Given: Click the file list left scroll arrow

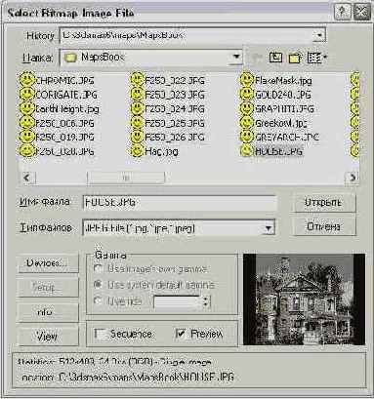Looking at the screenshot, I should click(26, 178).
